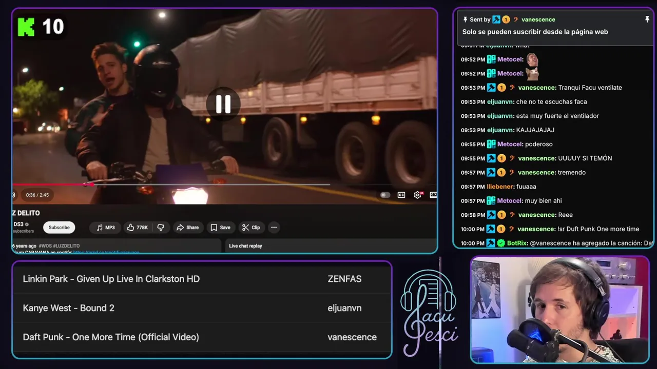Click the cat emote from Metocel
657x369 pixels.
click(x=532, y=73)
